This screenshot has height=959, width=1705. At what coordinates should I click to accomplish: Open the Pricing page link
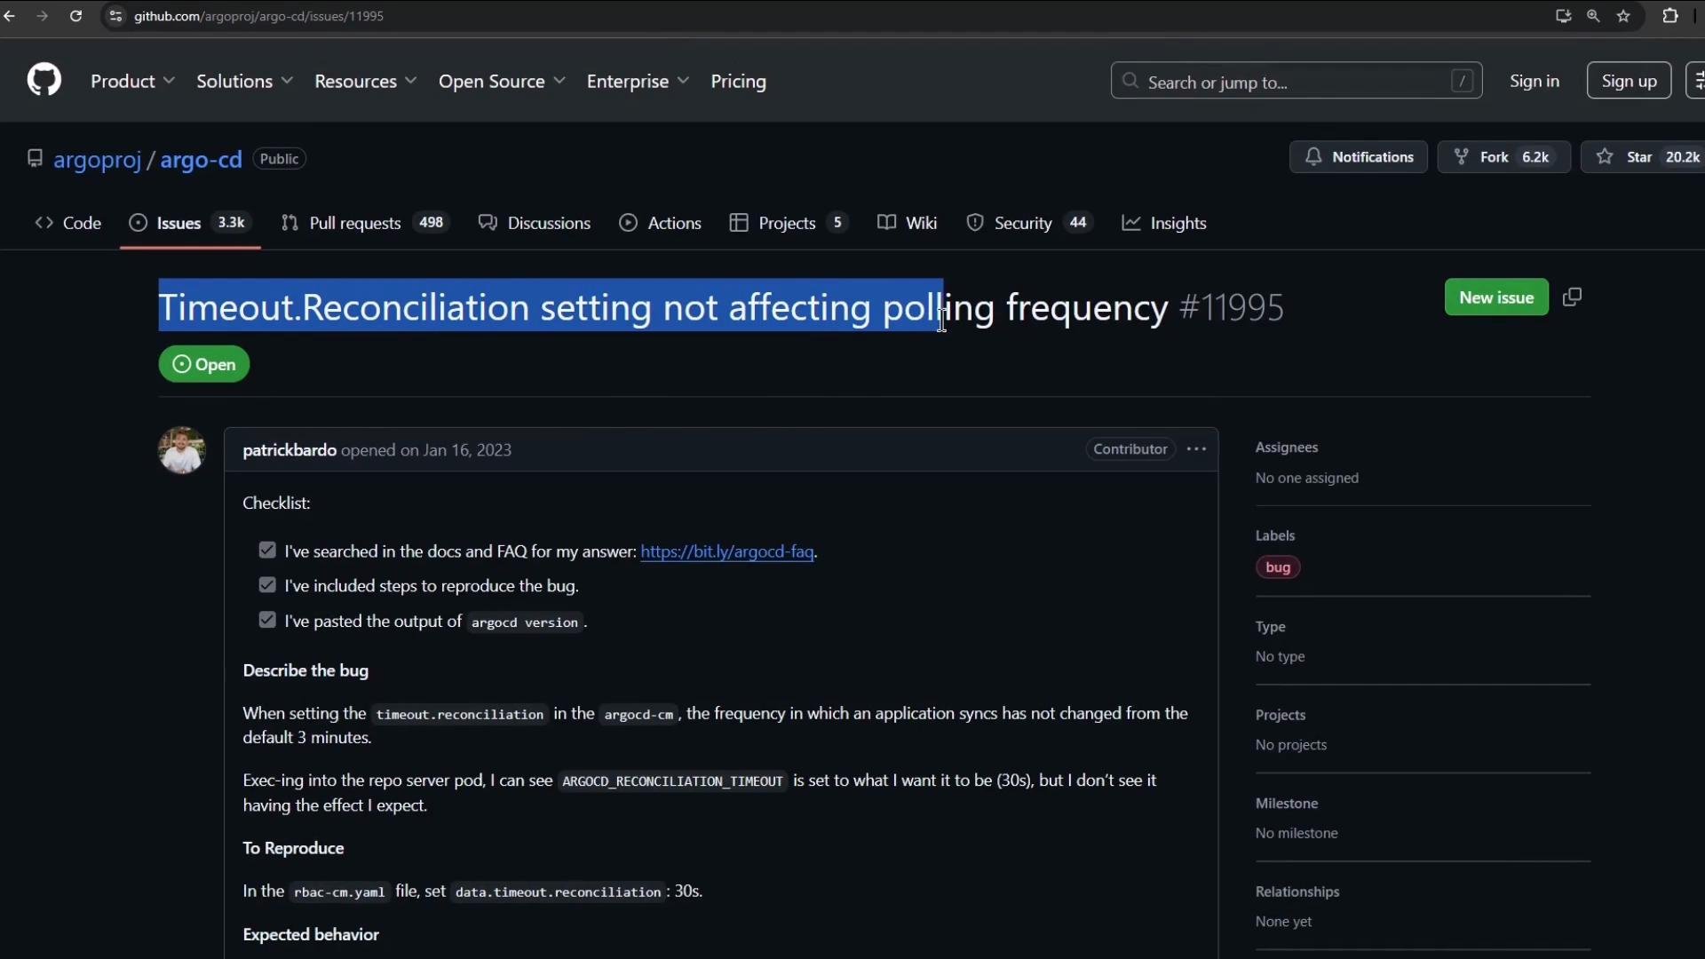click(738, 81)
